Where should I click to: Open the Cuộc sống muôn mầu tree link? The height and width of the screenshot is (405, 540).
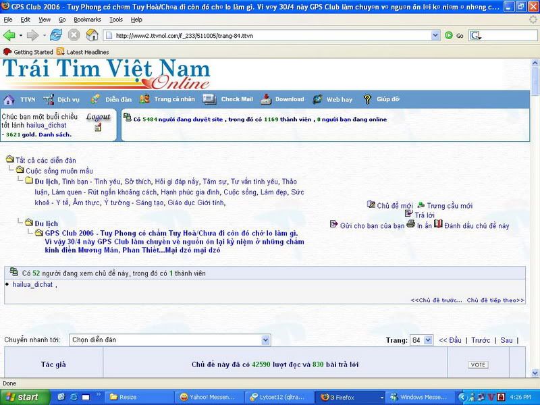(59, 171)
